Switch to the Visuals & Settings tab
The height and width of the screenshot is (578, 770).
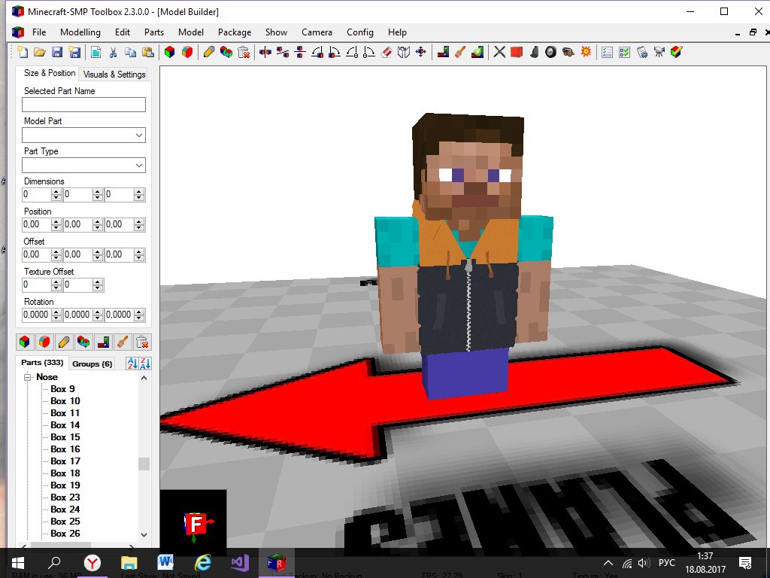coord(114,75)
